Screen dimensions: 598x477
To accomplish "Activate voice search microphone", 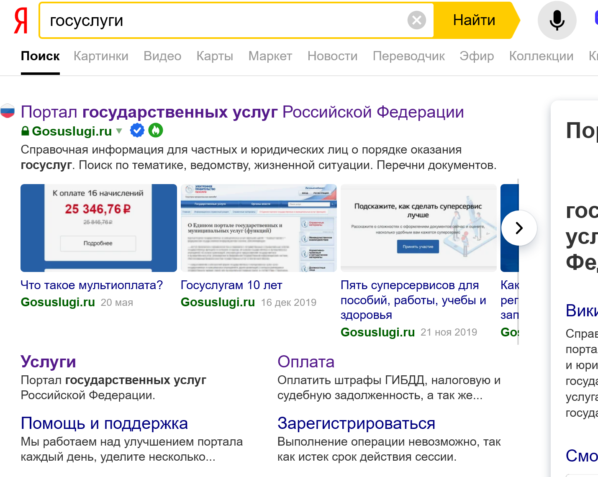I will click(x=557, y=21).
